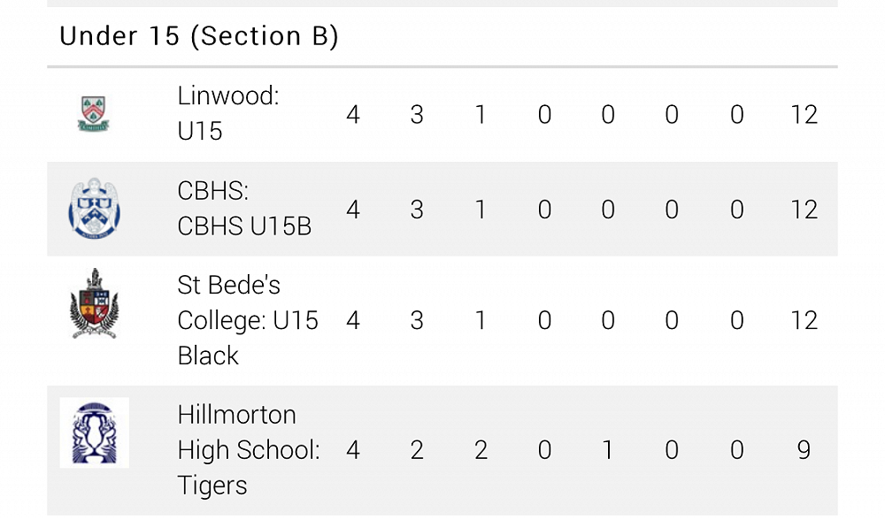885x520 pixels.
Task: Click the 4 games played in Linwood's row
Action: click(x=353, y=115)
